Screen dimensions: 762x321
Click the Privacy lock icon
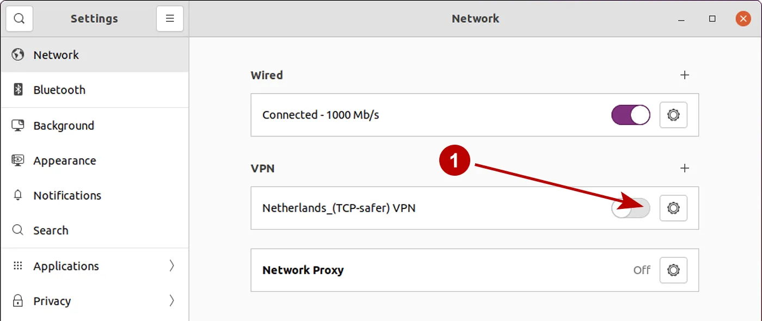(x=17, y=300)
